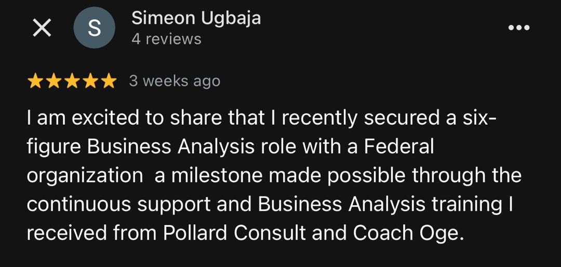The height and width of the screenshot is (267, 561).
Task: Click the words 'continuous support' in review
Action: pos(118,205)
